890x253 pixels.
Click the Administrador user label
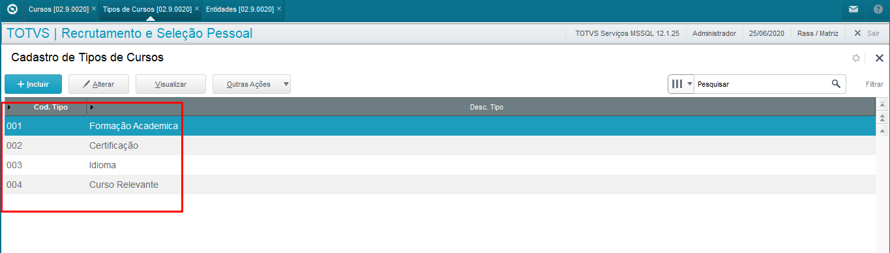pyautogui.click(x=714, y=33)
